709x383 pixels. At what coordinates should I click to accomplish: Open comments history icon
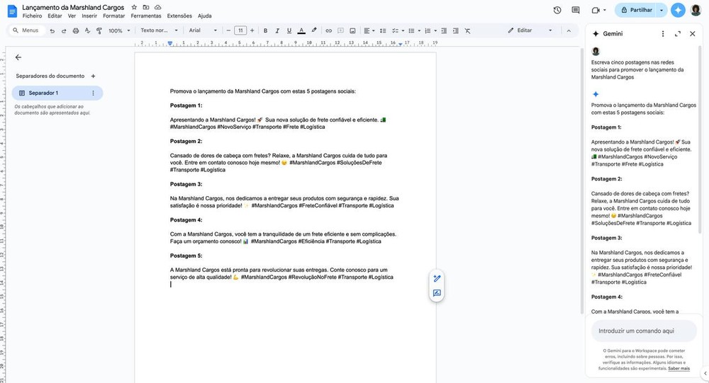tap(576, 10)
